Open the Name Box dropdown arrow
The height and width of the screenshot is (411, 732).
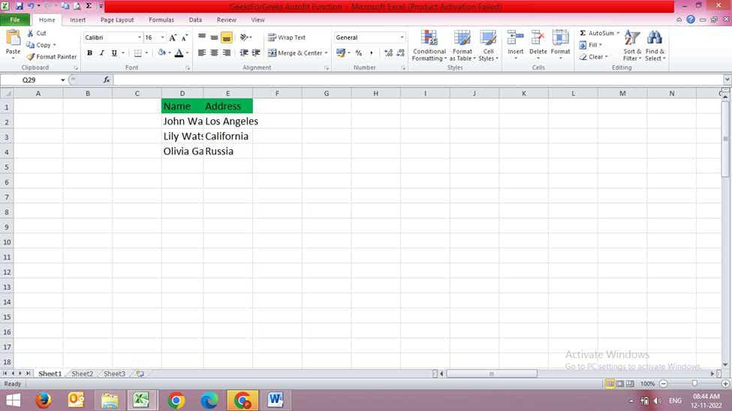(x=62, y=79)
